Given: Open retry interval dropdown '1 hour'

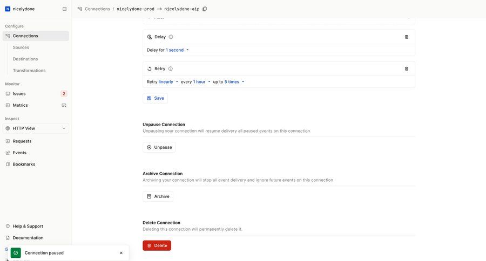Looking at the screenshot, I should click(202, 82).
